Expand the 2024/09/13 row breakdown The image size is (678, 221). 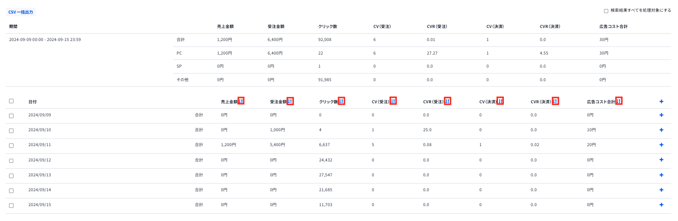tap(661, 175)
